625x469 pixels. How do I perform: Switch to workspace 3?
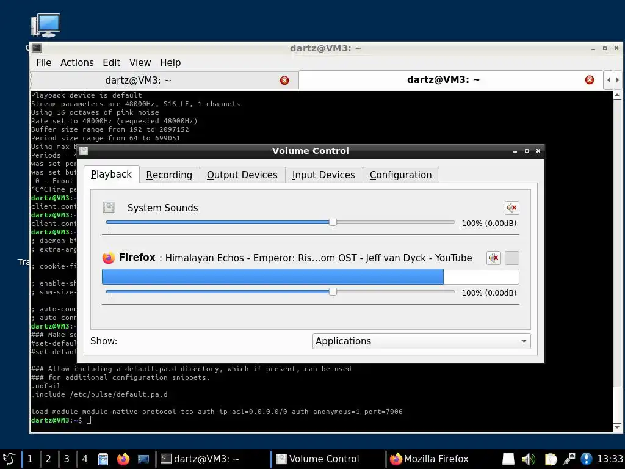[67, 459]
